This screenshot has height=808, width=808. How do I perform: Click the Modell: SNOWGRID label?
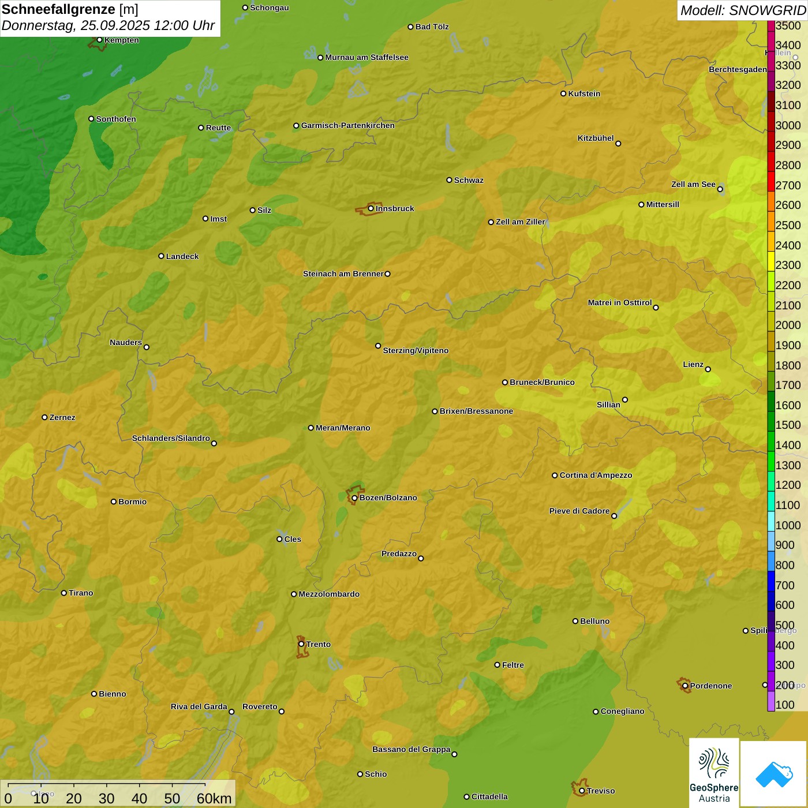[742, 10]
